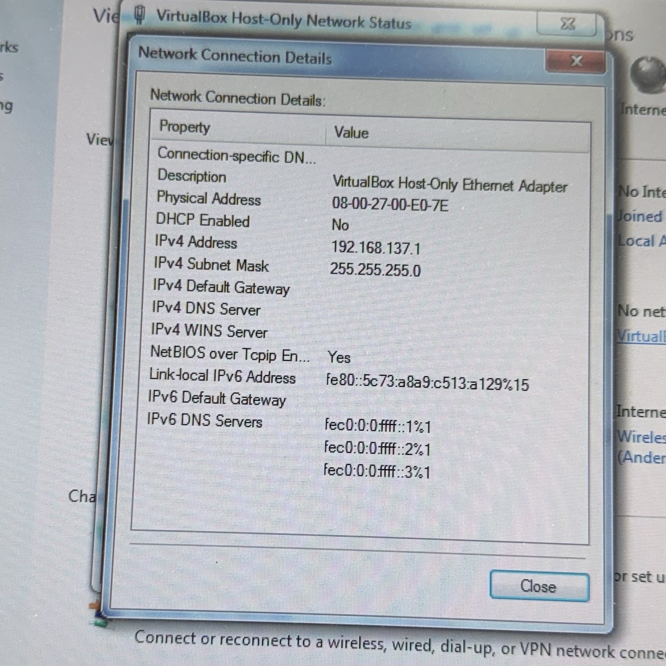Click the DNS value fec0:0:0:ffff::3%1
The height and width of the screenshot is (666, 666).
pyautogui.click(x=377, y=471)
